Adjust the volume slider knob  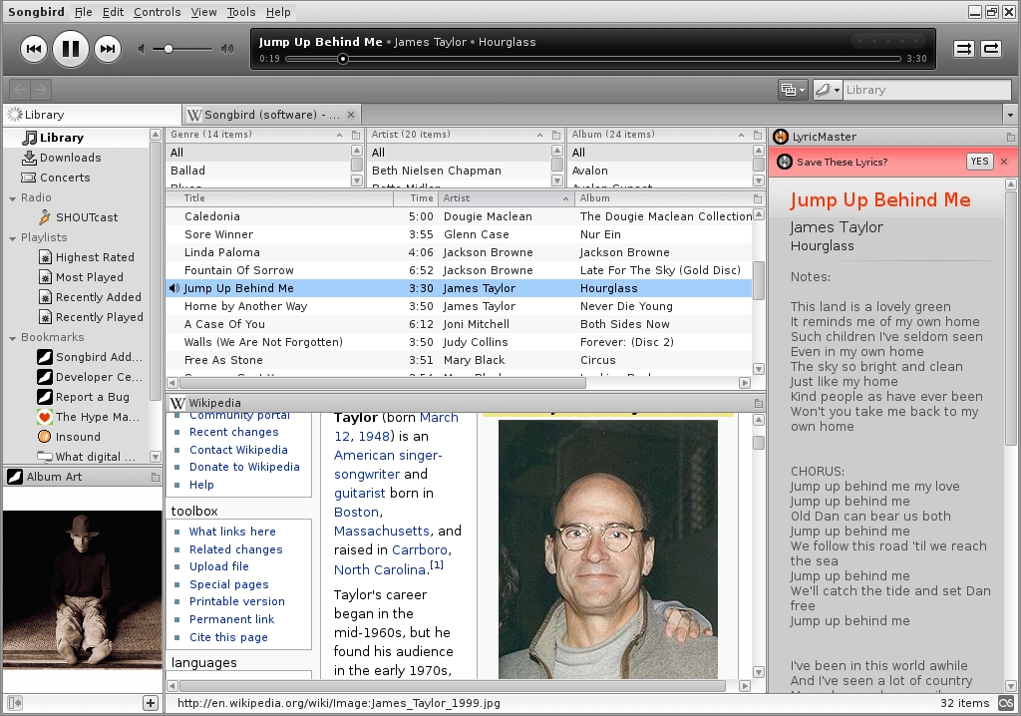(x=169, y=49)
